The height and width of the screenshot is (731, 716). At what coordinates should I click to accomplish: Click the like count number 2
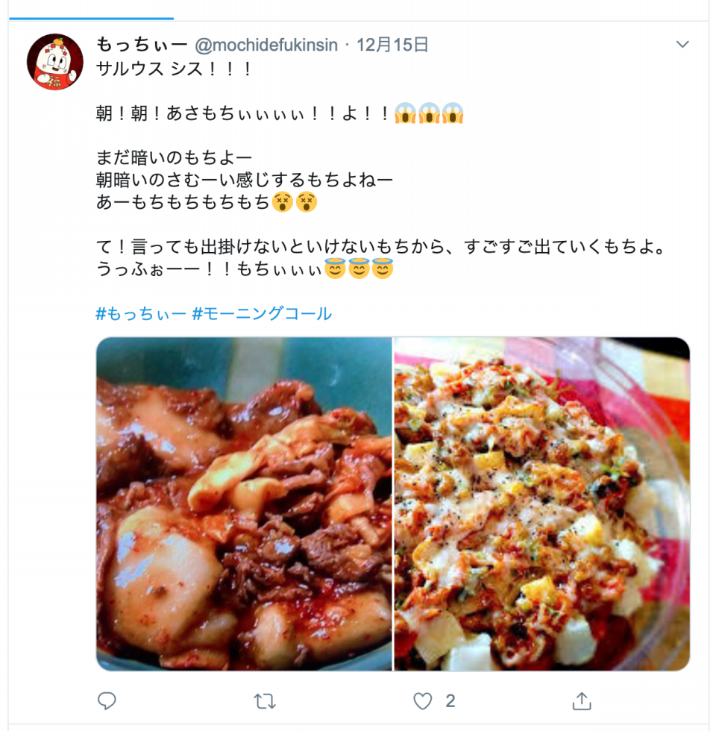pyautogui.click(x=450, y=701)
